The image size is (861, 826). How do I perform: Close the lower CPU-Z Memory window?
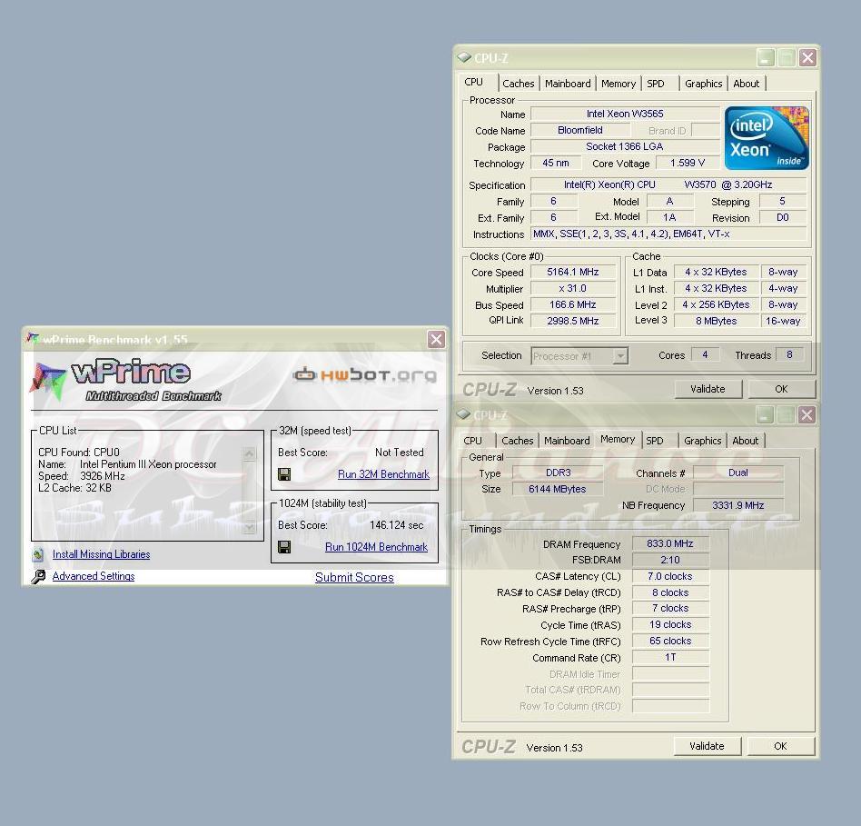(807, 414)
